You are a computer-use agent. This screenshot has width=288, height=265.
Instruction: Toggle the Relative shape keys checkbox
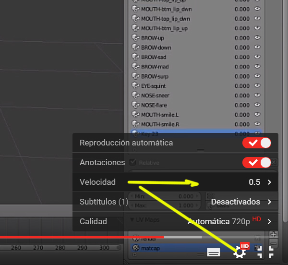click(x=132, y=163)
